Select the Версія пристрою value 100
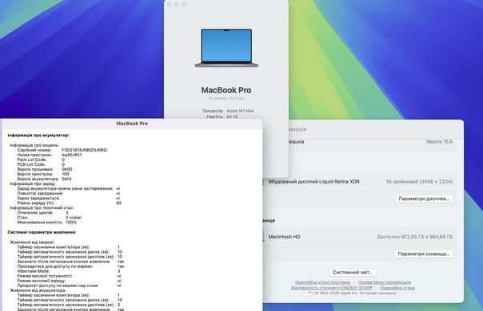The height and width of the screenshot is (311, 483). pos(66,174)
